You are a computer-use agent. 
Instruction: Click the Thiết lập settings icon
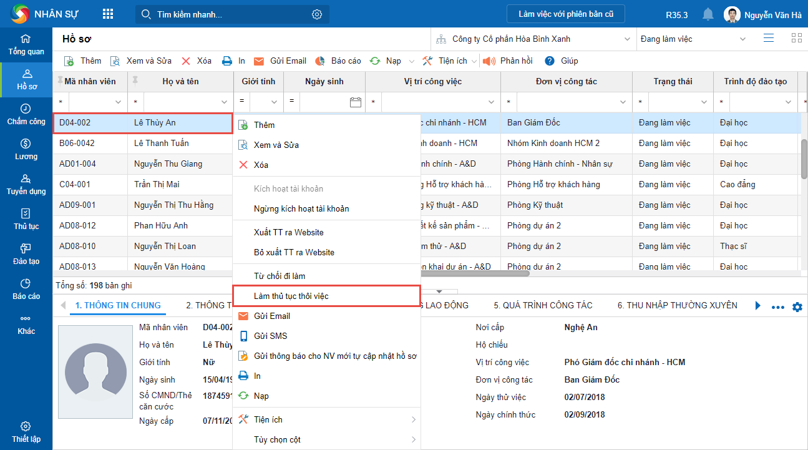click(x=26, y=432)
